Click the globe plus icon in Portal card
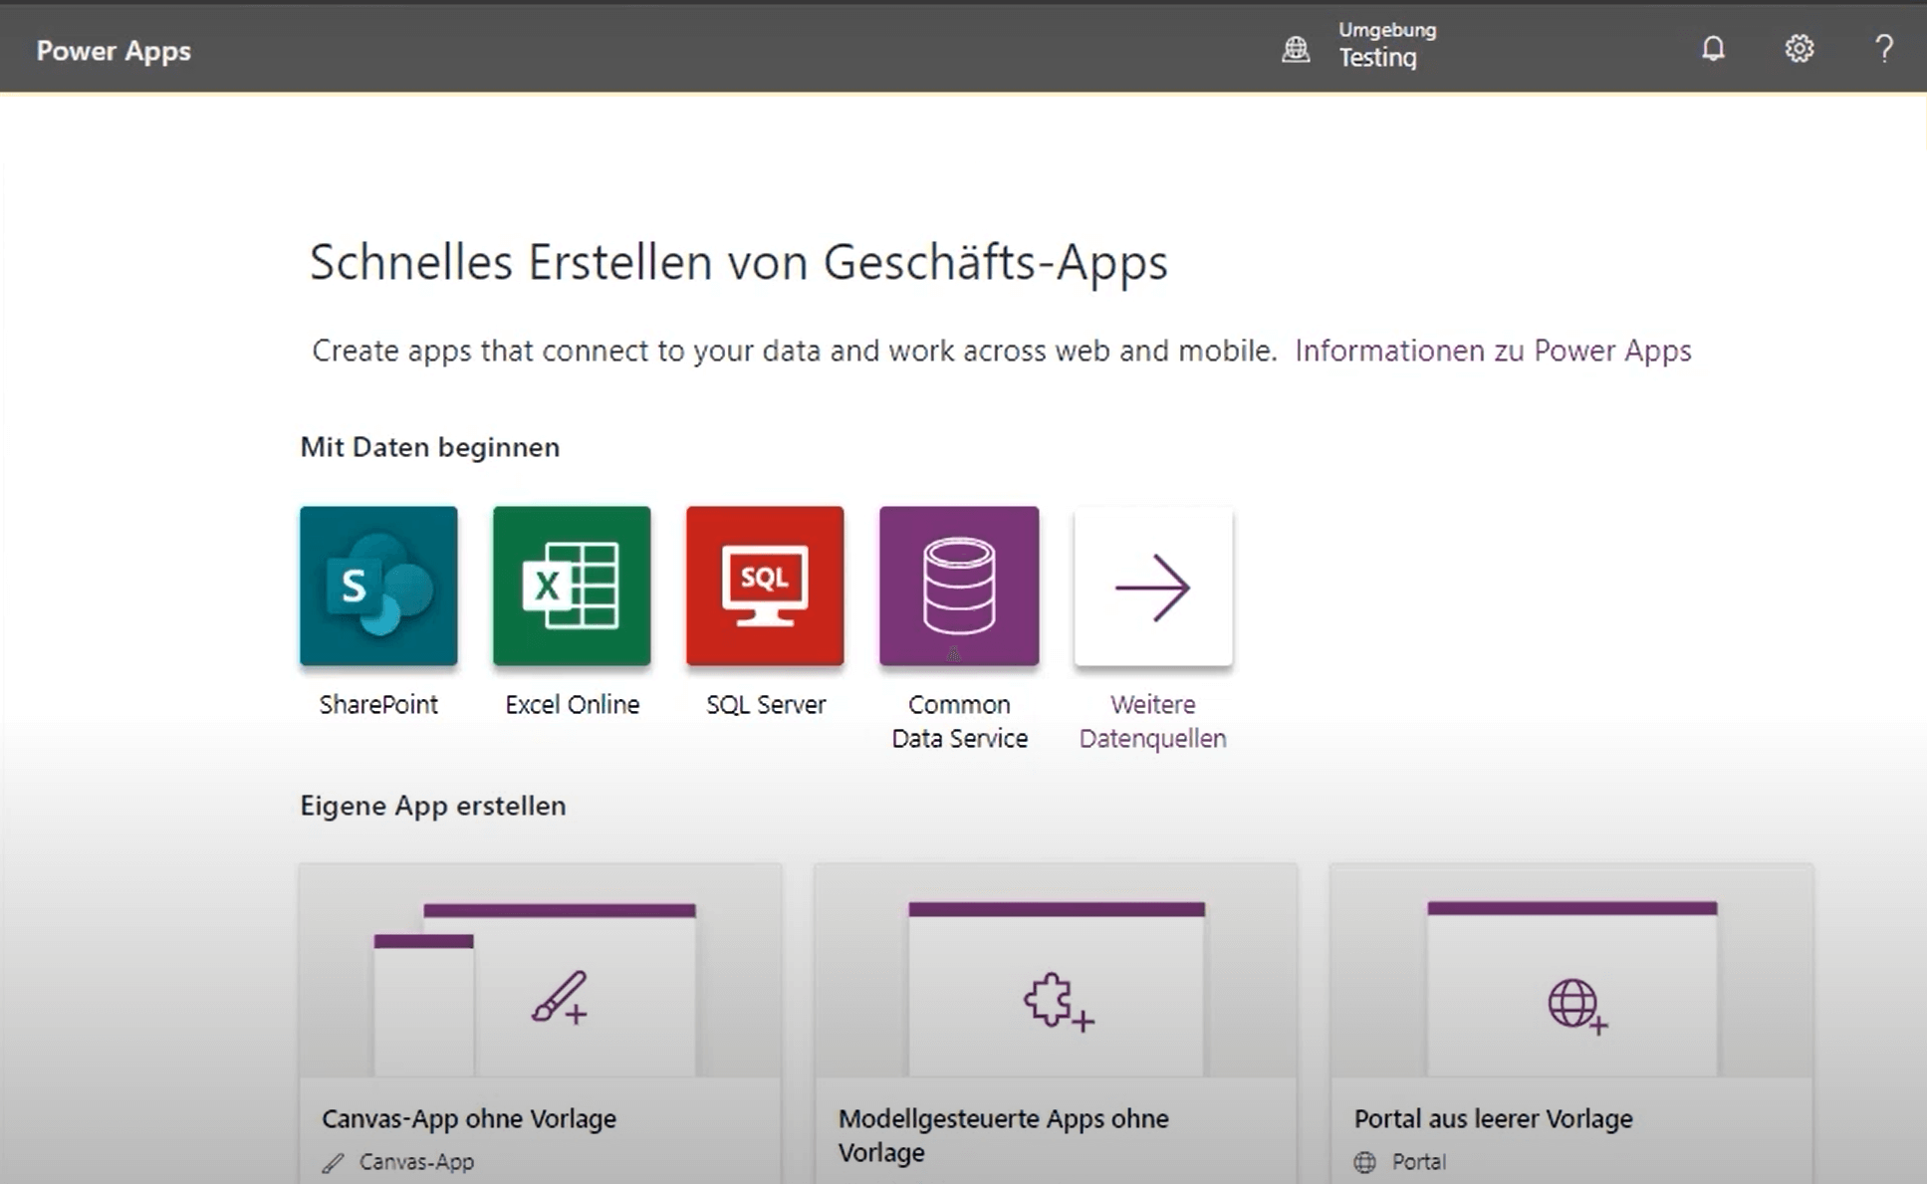Screen dimensions: 1927x1184 coord(1576,1005)
